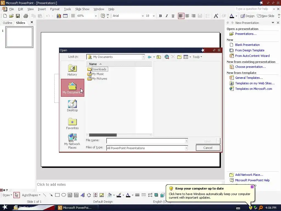This screenshot has width=281, height=211.
Task: Open the File menu
Action: tap(12, 9)
